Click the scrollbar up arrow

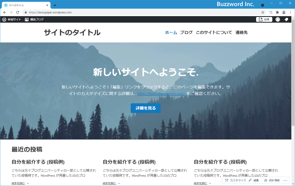[x=293, y=18]
